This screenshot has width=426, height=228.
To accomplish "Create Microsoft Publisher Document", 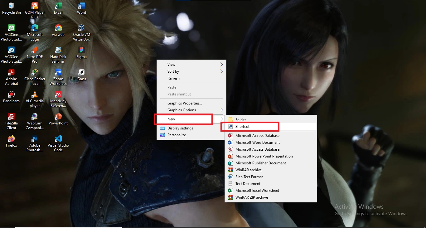I will 271,163.
